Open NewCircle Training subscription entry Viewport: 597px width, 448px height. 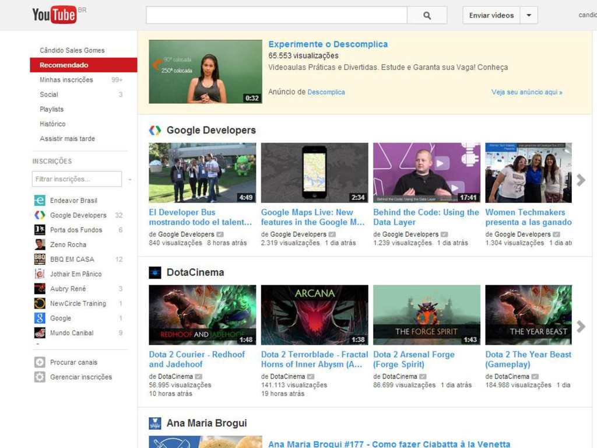point(79,303)
